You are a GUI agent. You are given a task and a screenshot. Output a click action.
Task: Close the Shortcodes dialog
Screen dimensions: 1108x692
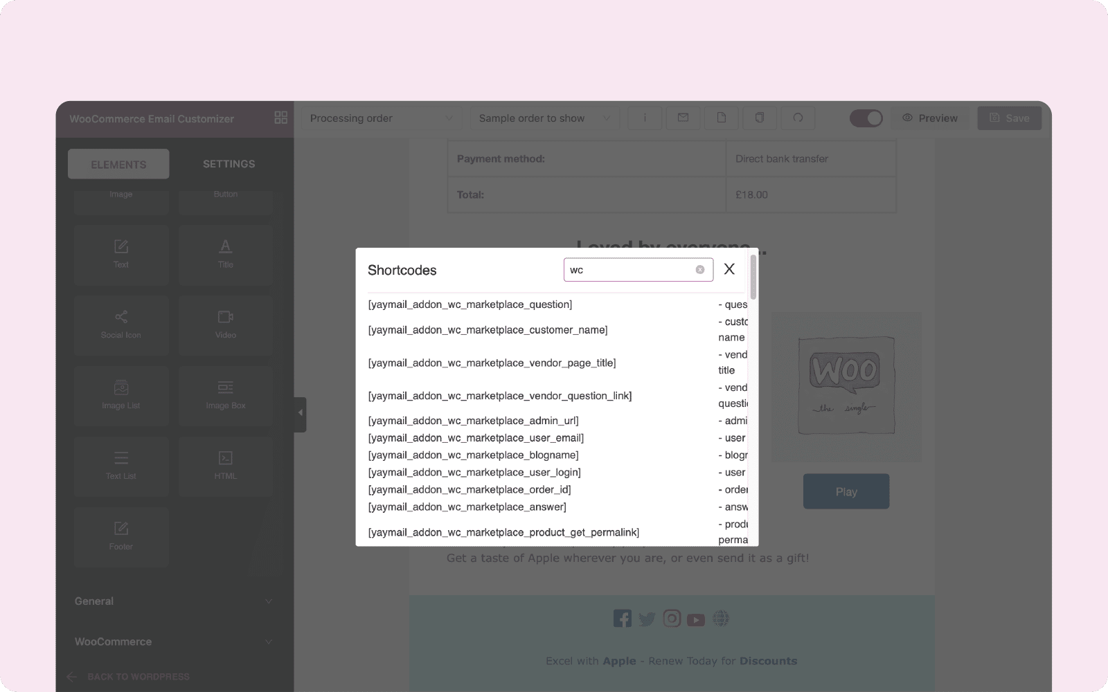pos(729,269)
